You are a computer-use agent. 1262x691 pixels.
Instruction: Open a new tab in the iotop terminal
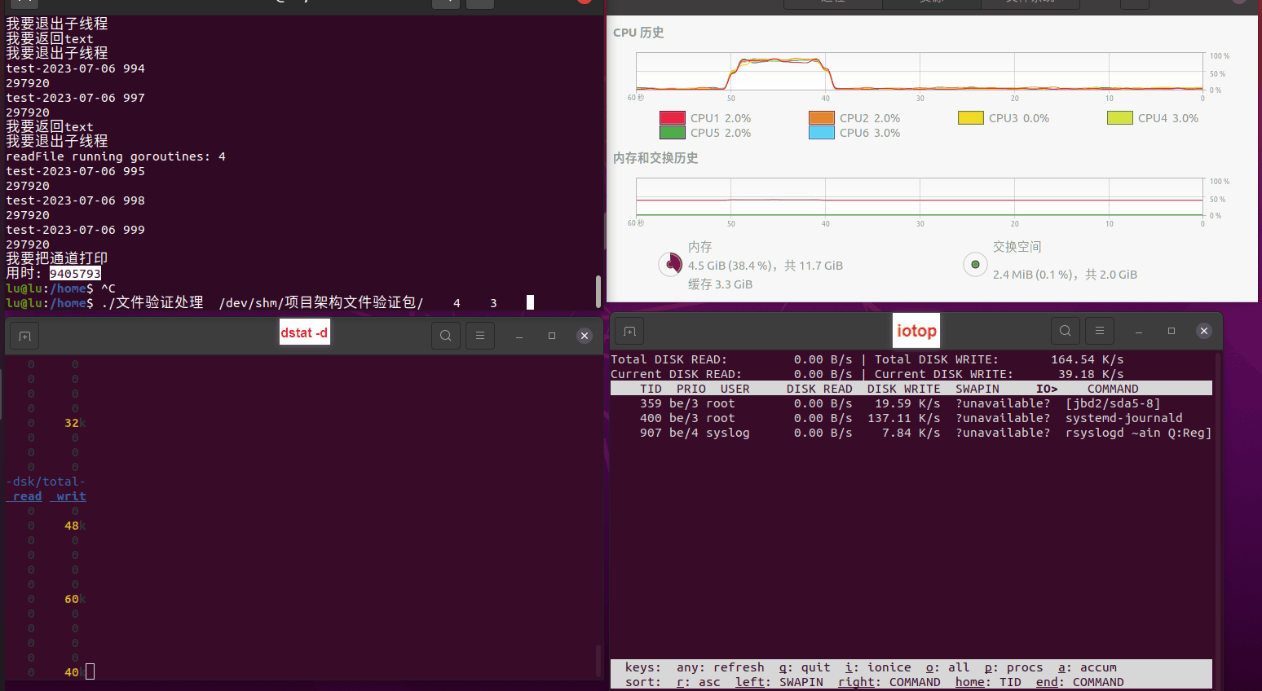pyautogui.click(x=629, y=331)
